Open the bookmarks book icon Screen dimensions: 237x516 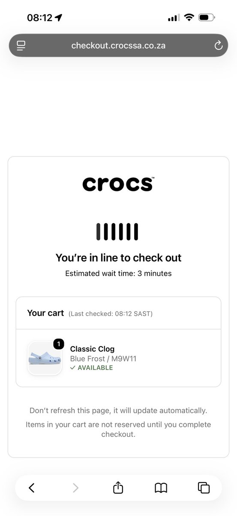coord(161,487)
